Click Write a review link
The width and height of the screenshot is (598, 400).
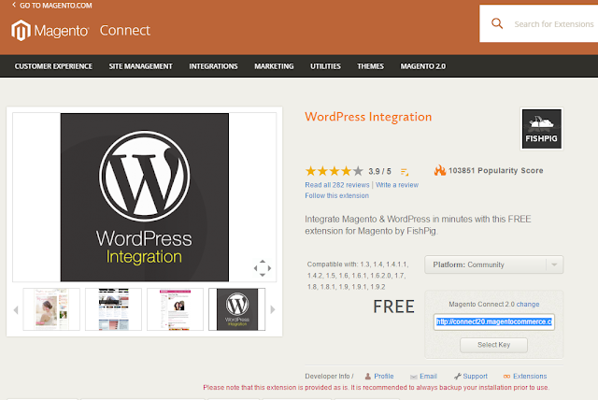tap(397, 185)
